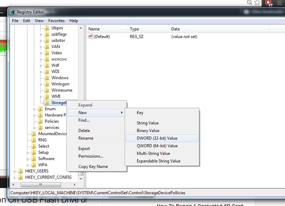Select String Value in the New submenu
The height and width of the screenshot is (206, 285).
(x=162, y=123)
